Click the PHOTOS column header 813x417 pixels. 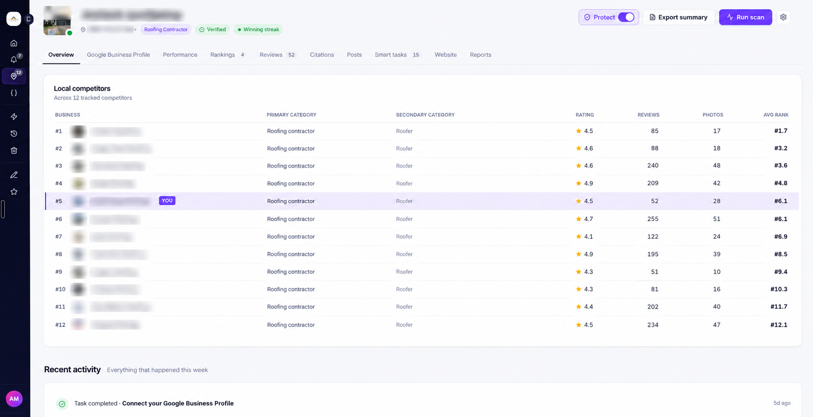point(713,115)
